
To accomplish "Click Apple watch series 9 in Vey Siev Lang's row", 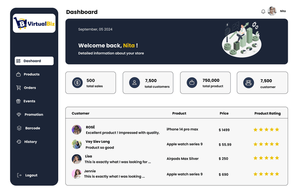I will click(x=185, y=144).
